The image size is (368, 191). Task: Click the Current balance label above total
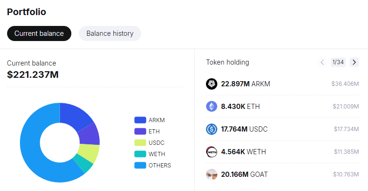32,63
